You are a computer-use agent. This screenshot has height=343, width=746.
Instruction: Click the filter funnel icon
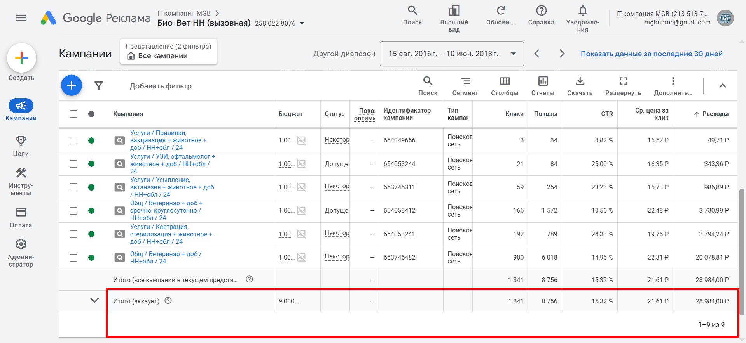click(x=99, y=86)
